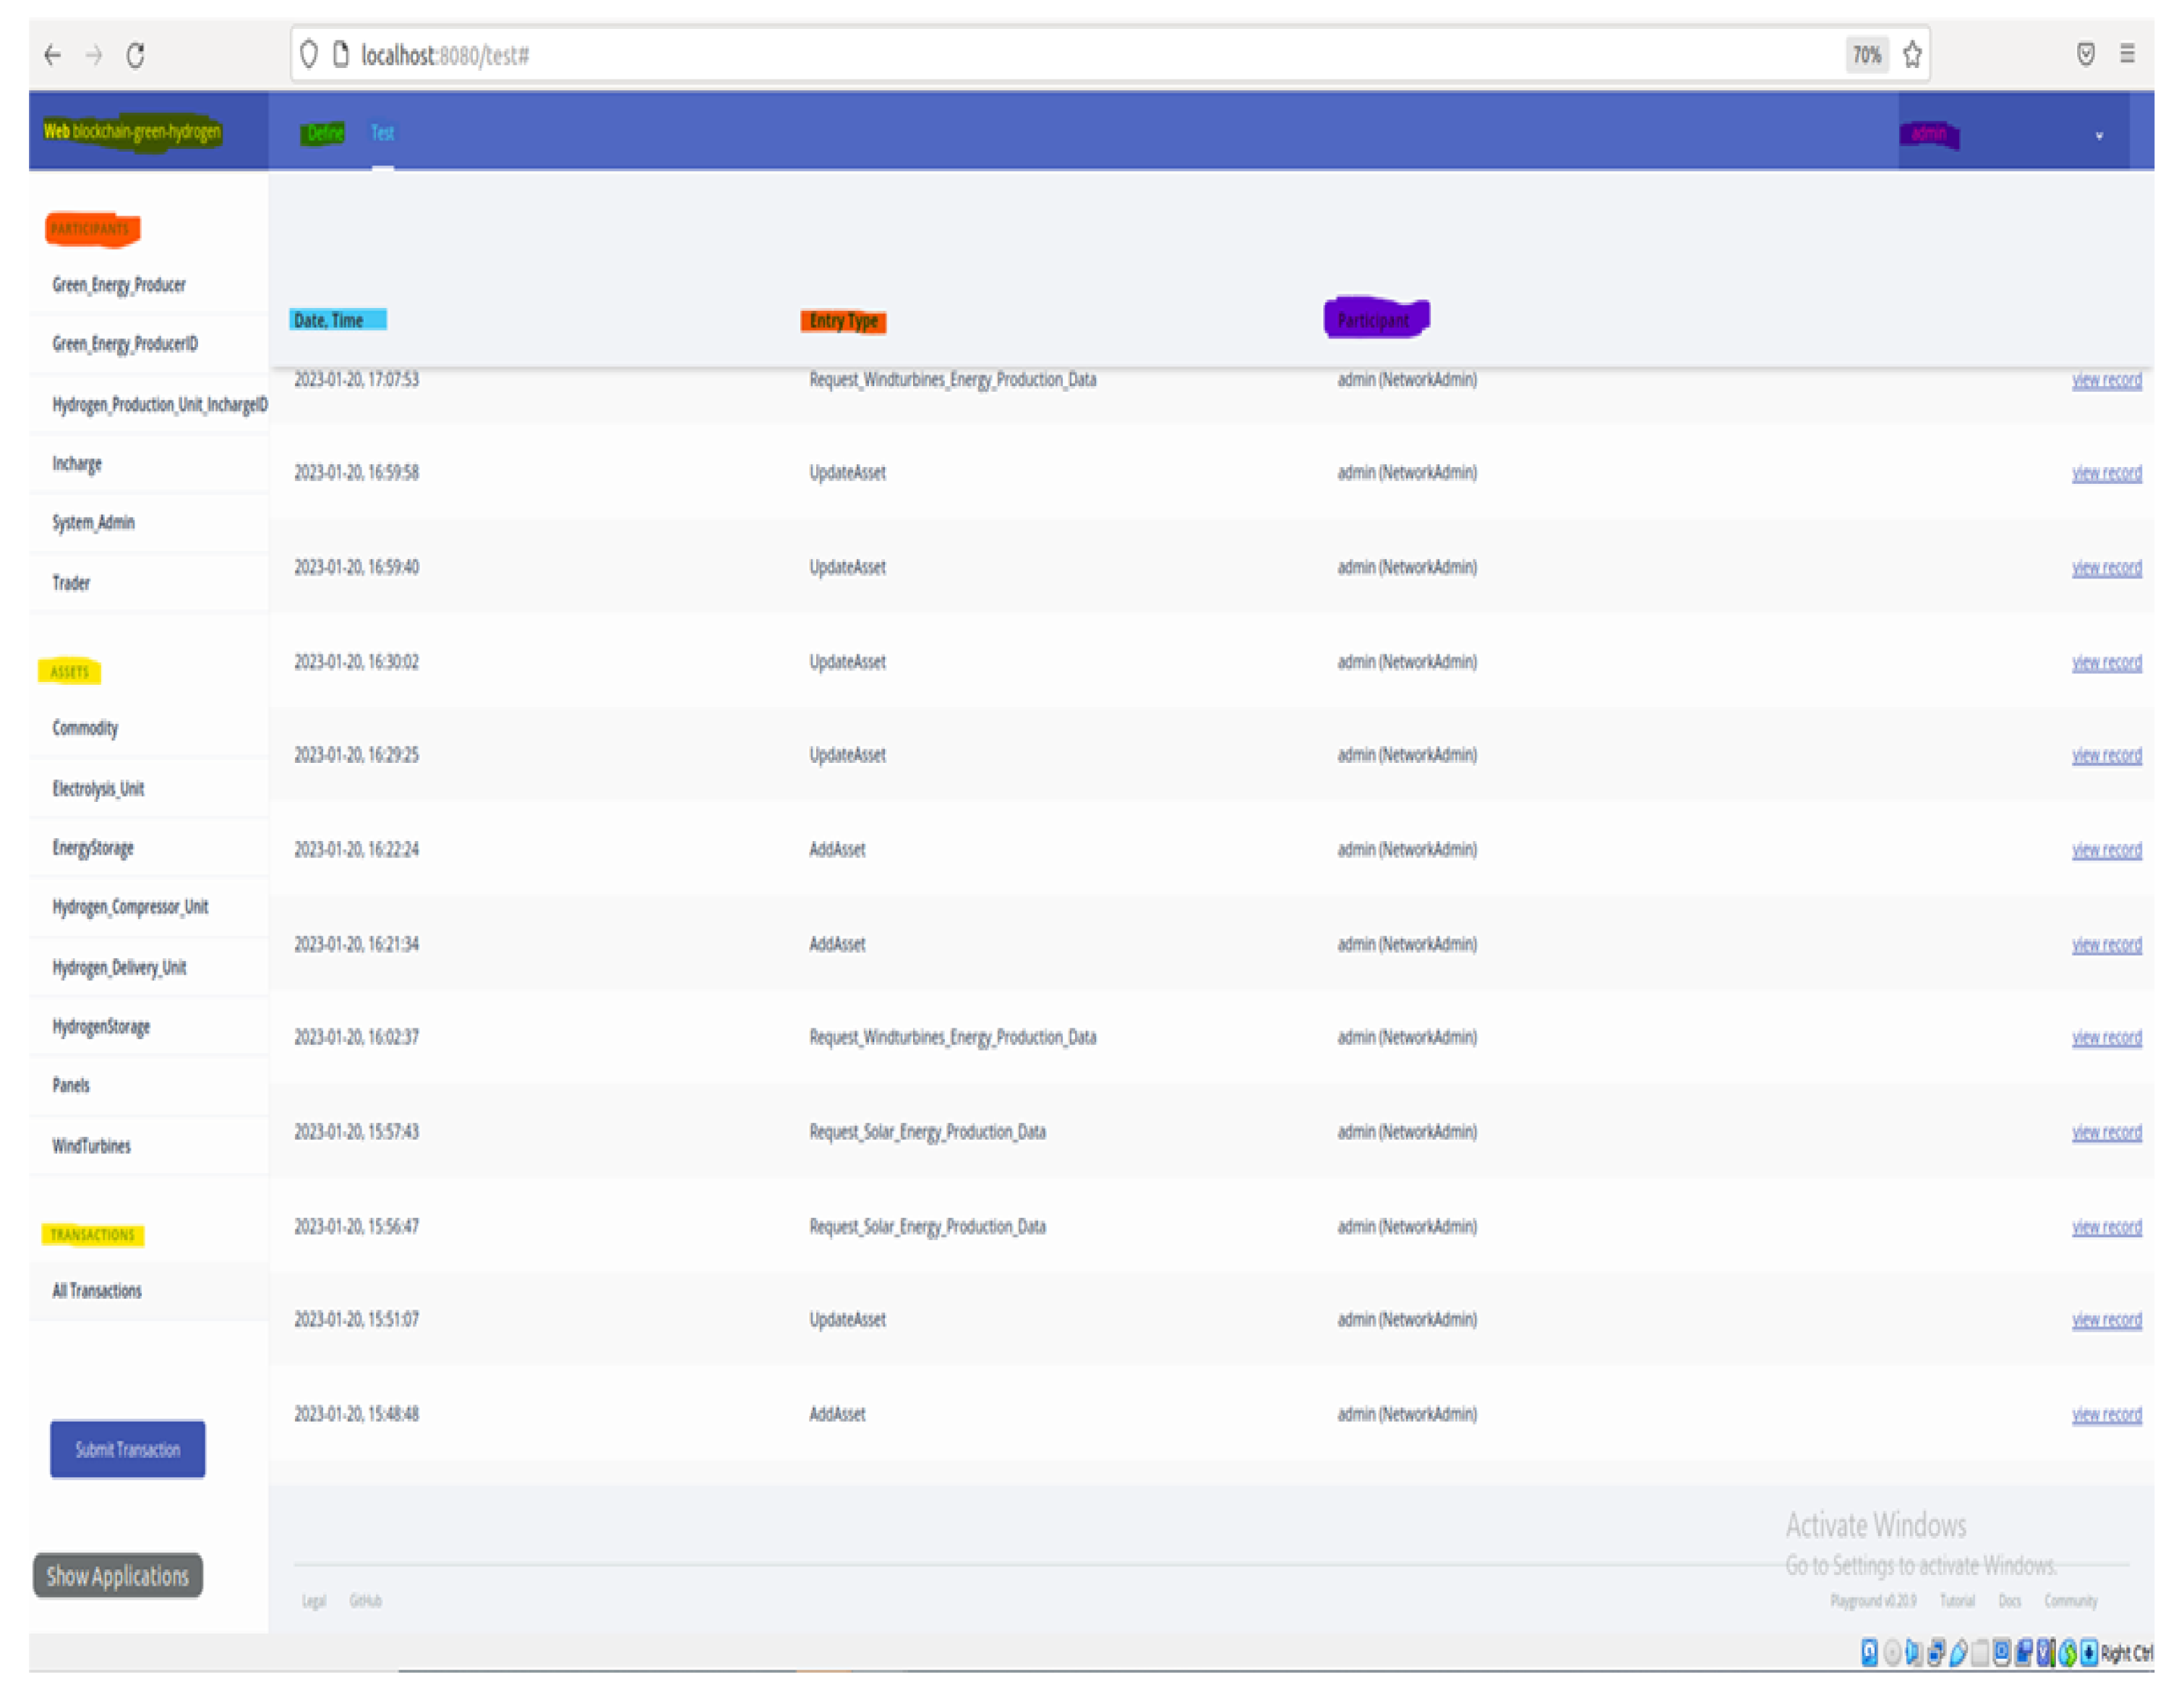This screenshot has height=1703, width=2184.
Task: Bookmark page with star icon
Action: coord(1912,55)
